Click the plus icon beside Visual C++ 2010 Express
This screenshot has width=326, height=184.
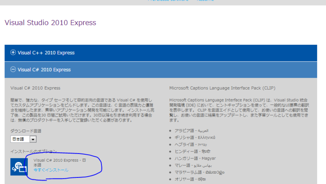(13, 53)
